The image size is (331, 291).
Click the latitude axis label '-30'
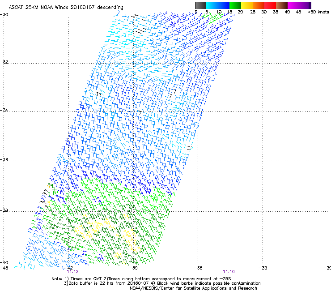pos(4,15)
